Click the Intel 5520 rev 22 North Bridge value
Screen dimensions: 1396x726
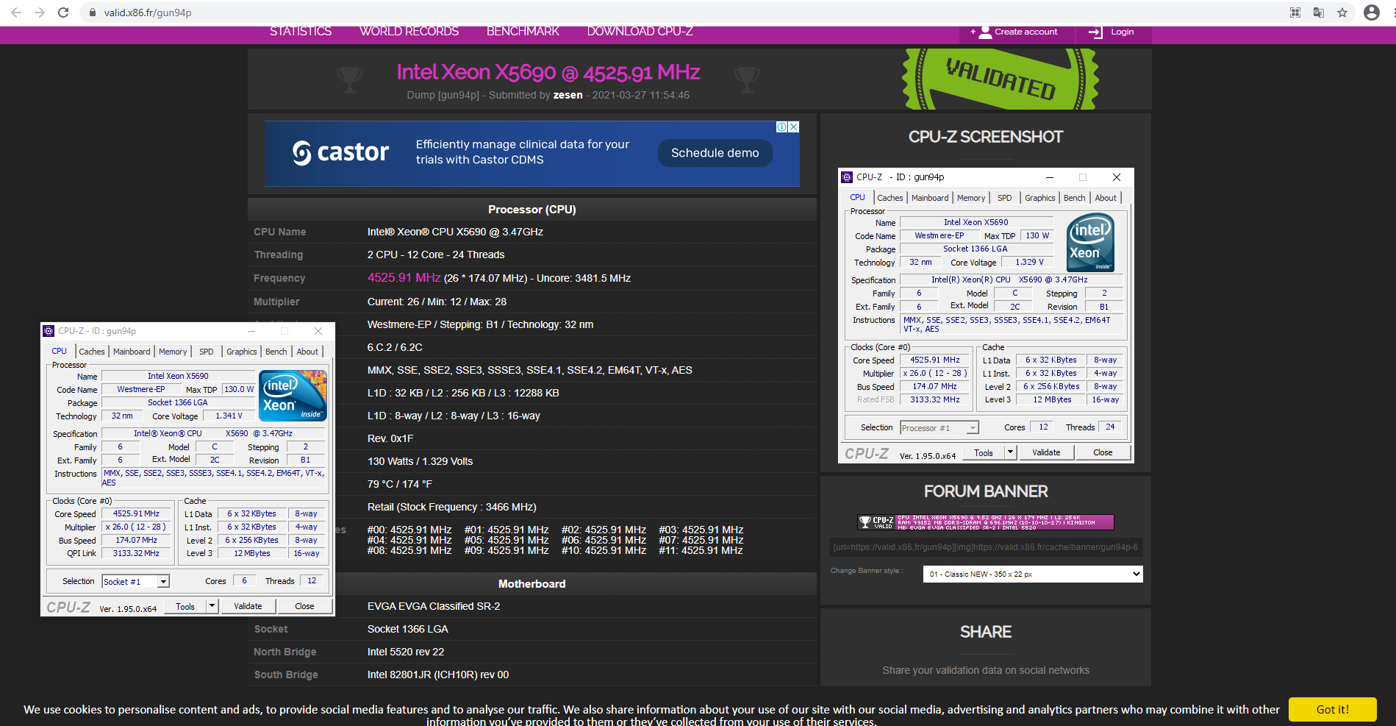406,652
